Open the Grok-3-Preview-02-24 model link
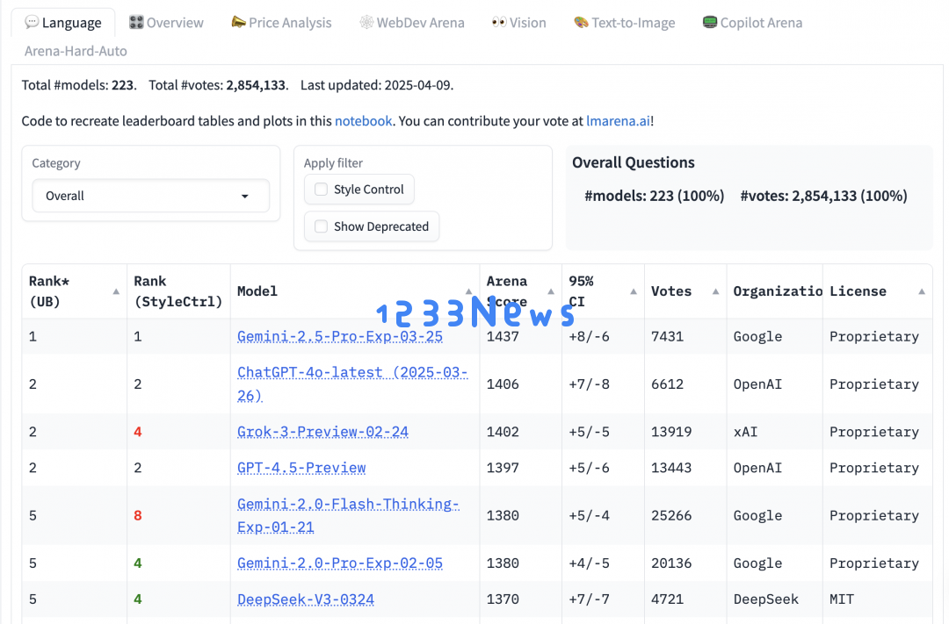Screen dimensions: 949x624 pyautogui.click(x=322, y=432)
